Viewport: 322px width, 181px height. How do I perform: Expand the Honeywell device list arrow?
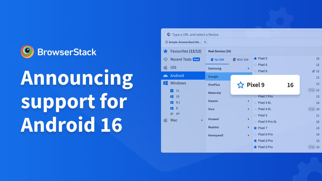(248, 135)
